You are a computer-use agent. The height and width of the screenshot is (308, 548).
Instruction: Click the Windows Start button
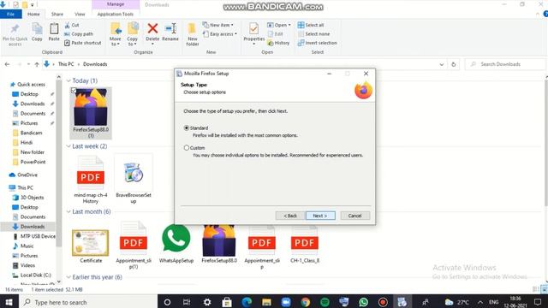coord(9,302)
